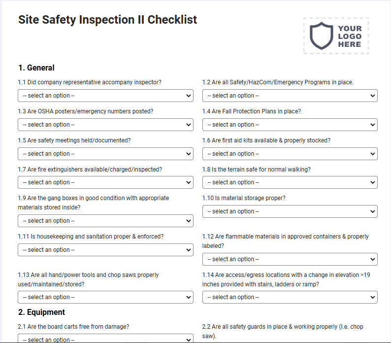Open the 1.13 hand/power tools dropdown
The width and height of the screenshot is (391, 343).
(x=105, y=297)
